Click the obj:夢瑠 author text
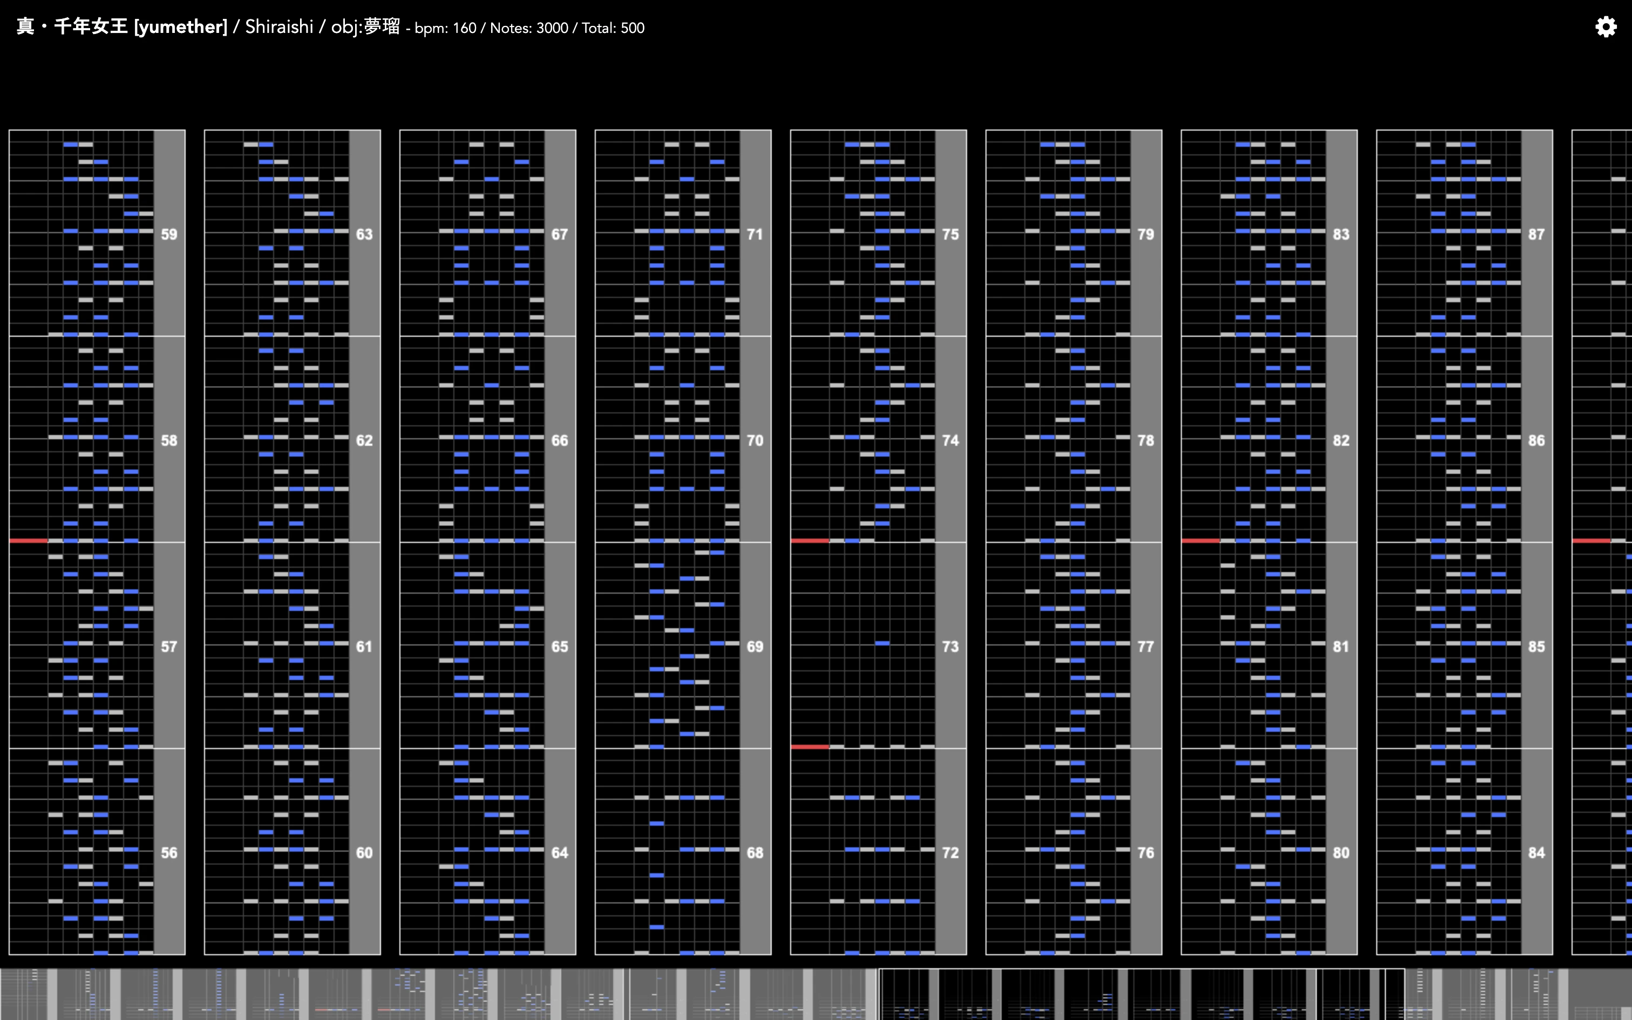The height and width of the screenshot is (1020, 1632). 365,27
